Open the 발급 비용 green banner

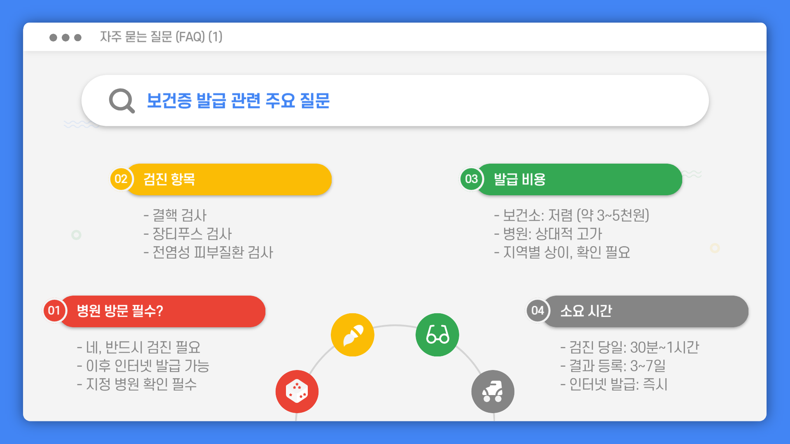tap(579, 179)
